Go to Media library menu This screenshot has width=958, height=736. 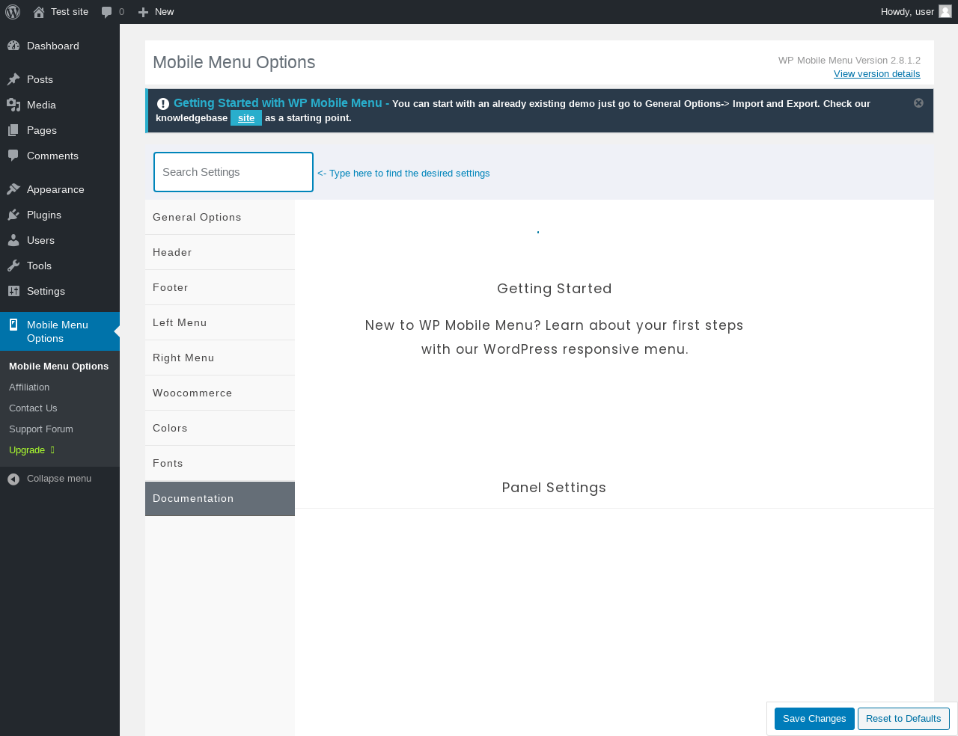tap(60, 105)
